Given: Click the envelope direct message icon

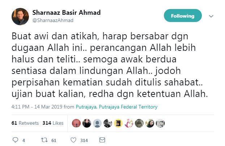Looking at the screenshot, I should pos(102,140).
